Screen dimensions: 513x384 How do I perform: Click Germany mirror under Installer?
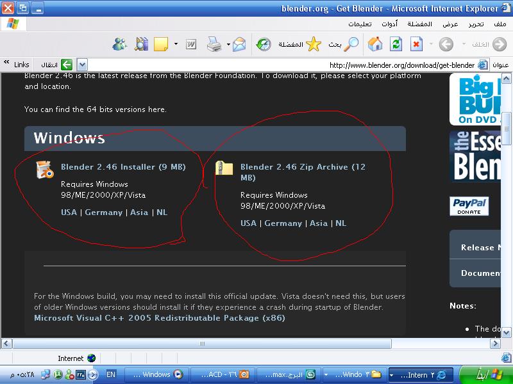pyautogui.click(x=104, y=212)
